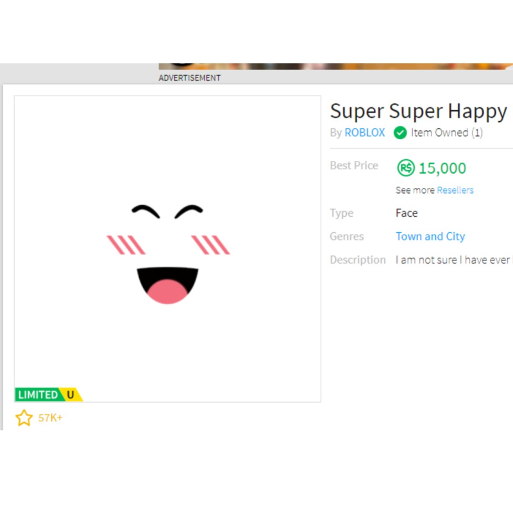513x513 pixels.
Task: Click the green Robux currency icon
Action: [406, 168]
